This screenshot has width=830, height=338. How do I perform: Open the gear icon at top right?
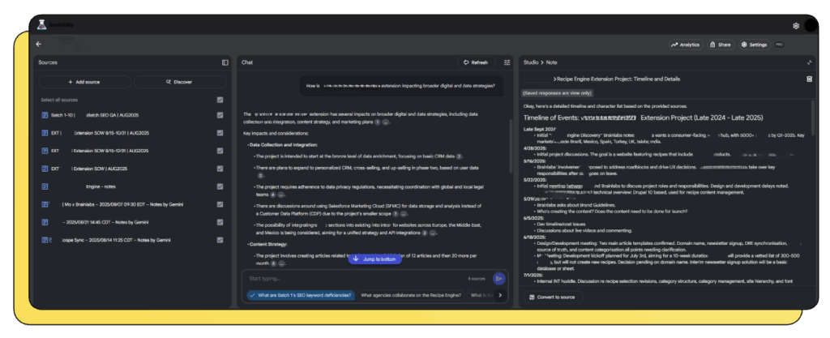tap(796, 26)
